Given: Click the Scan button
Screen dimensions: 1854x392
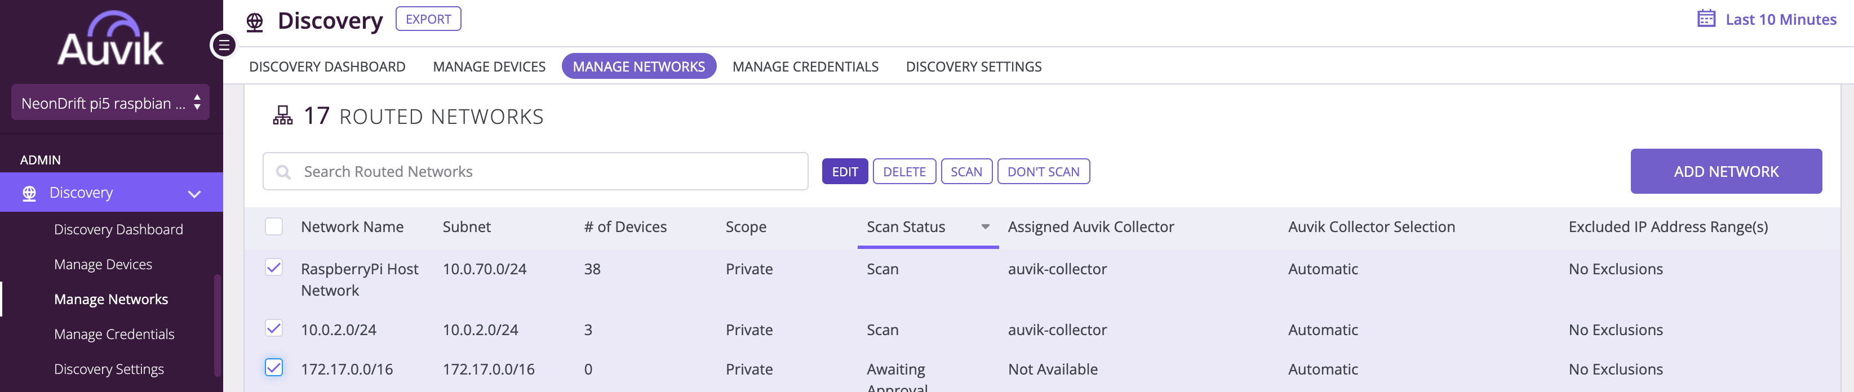Looking at the screenshot, I should click(x=966, y=172).
